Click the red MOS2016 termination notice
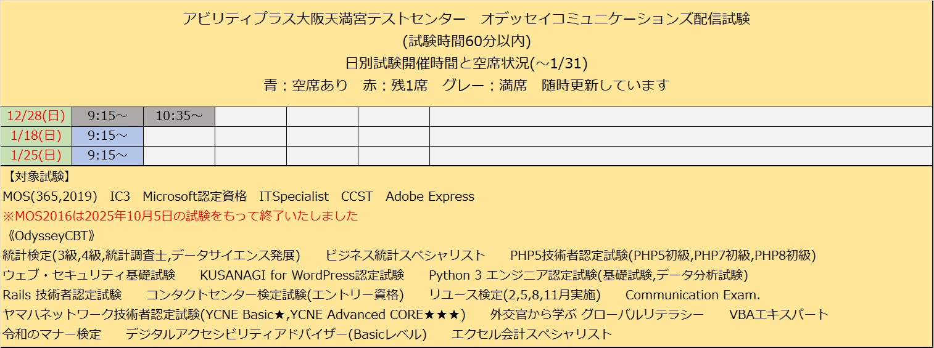This screenshot has width=934, height=348. (180, 216)
